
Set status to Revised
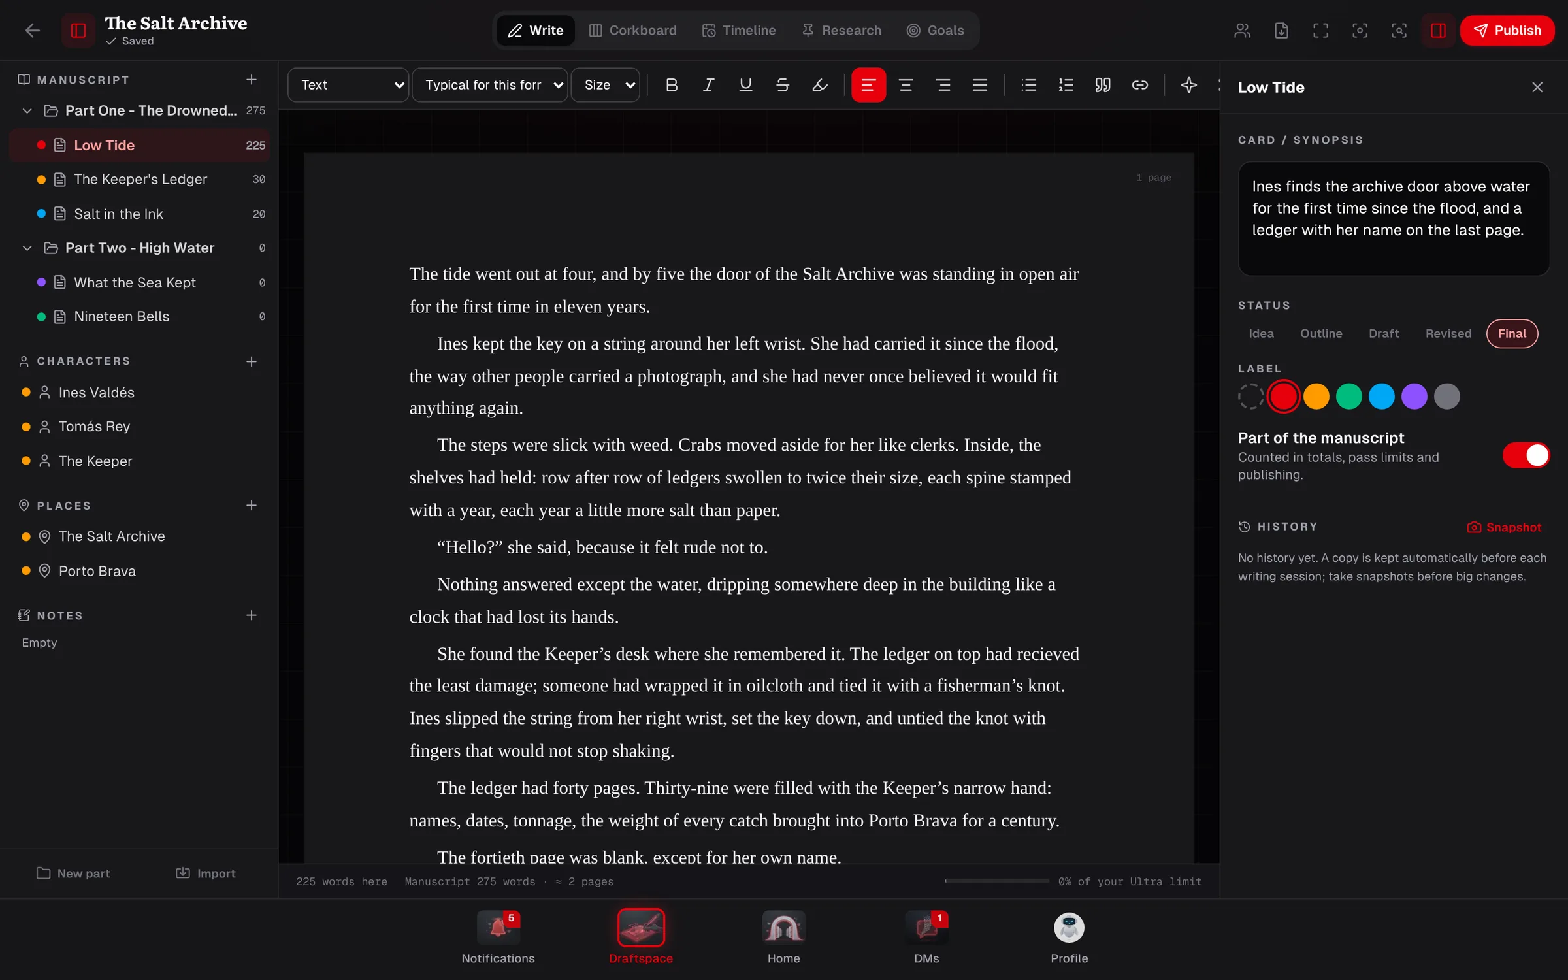tap(1448, 334)
